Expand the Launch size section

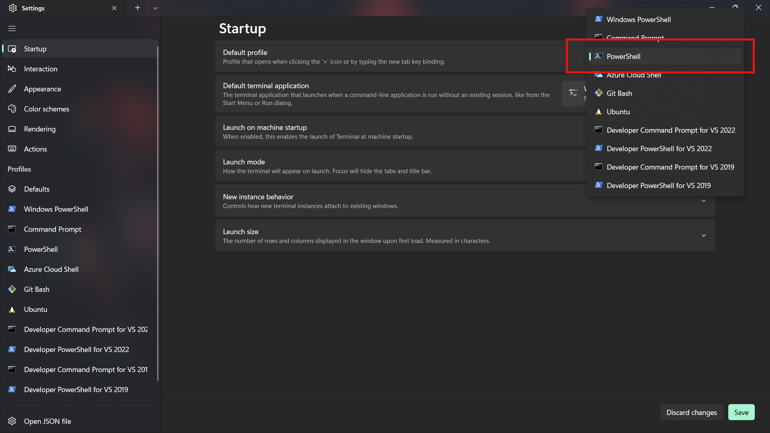pyautogui.click(x=704, y=235)
